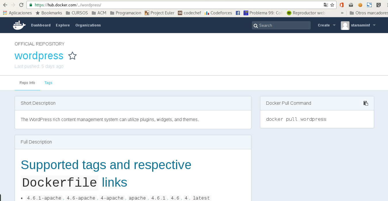Click the starsaminf user avatar
Image resolution: width=388 pixels, height=201 pixels.
345,25
